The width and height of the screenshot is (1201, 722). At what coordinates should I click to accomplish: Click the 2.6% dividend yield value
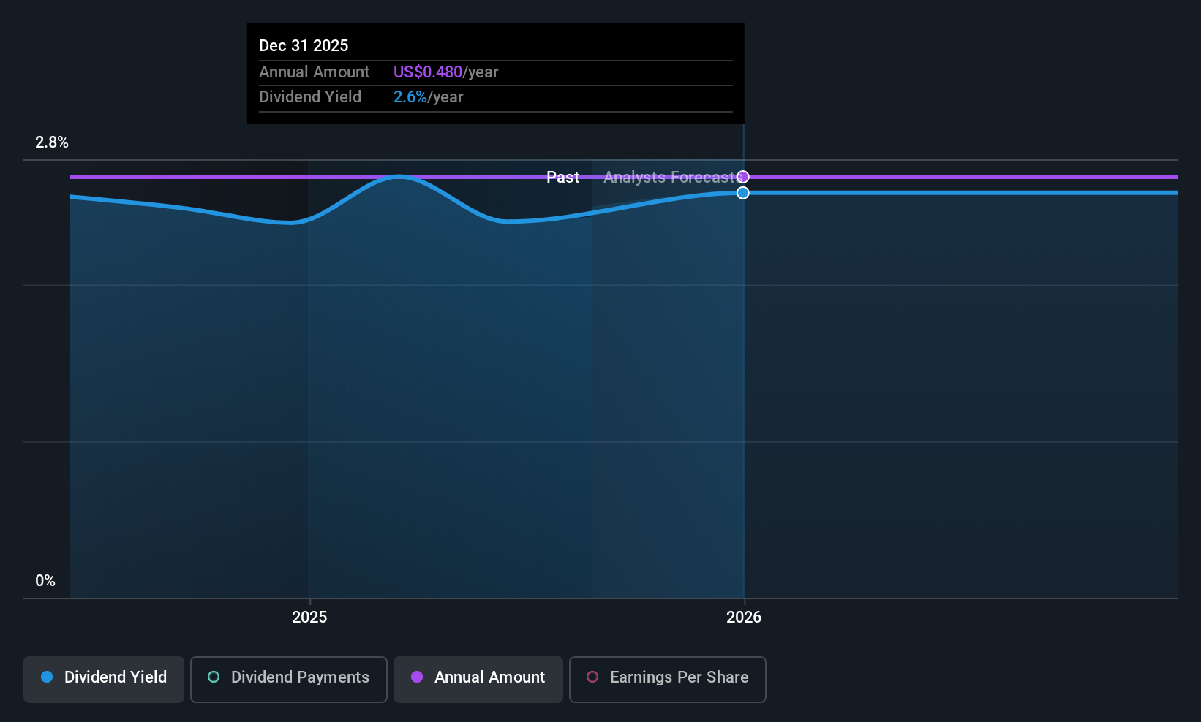coord(410,97)
